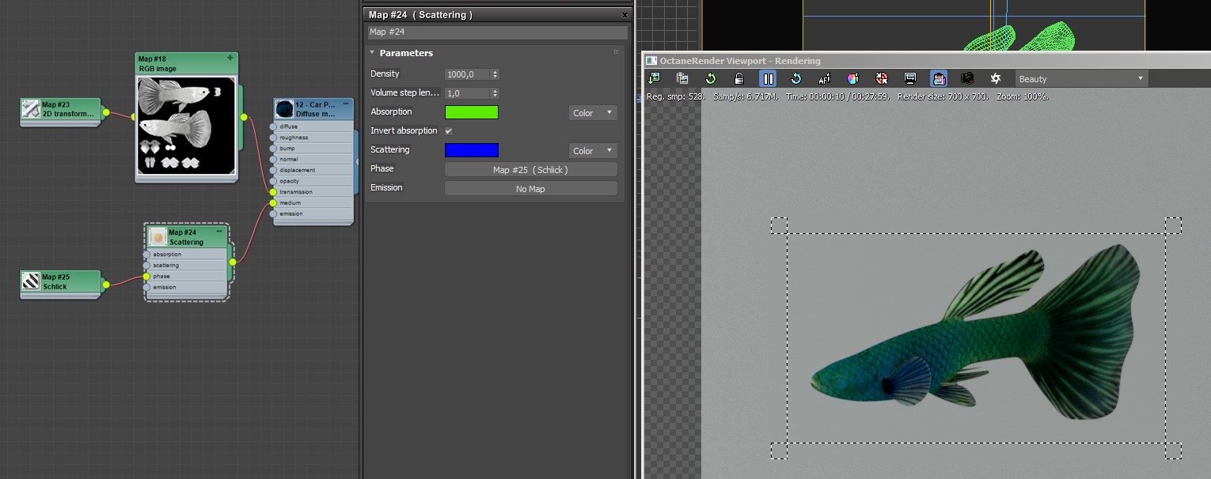
Task: Toggle the Invert absorption checkbox
Action: (x=449, y=130)
